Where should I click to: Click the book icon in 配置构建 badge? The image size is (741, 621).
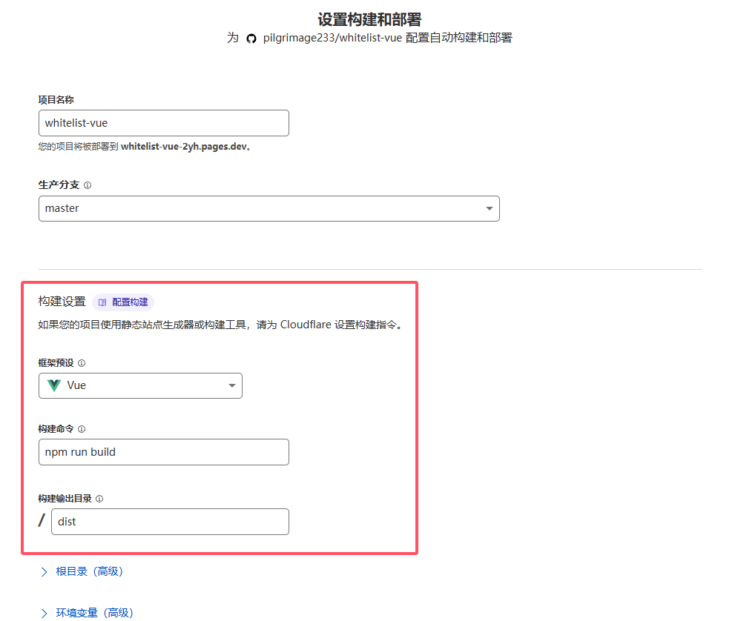pos(102,302)
